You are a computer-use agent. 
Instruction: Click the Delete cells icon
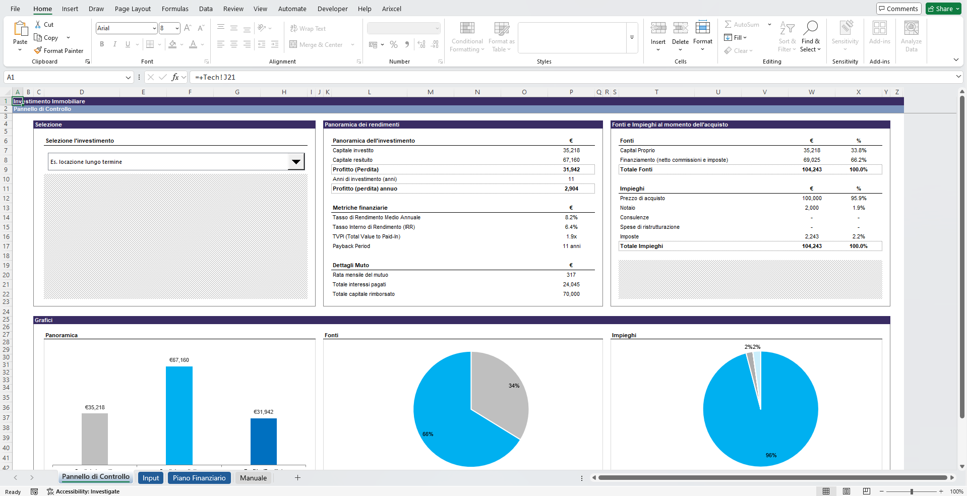[680, 28]
